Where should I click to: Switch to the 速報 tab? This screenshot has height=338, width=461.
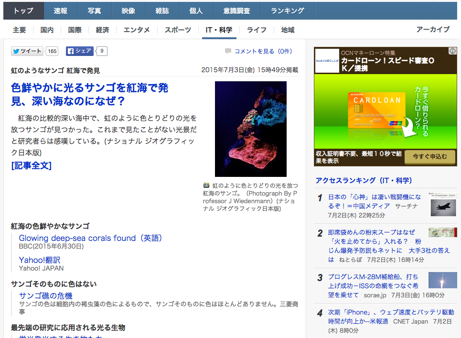[61, 11]
